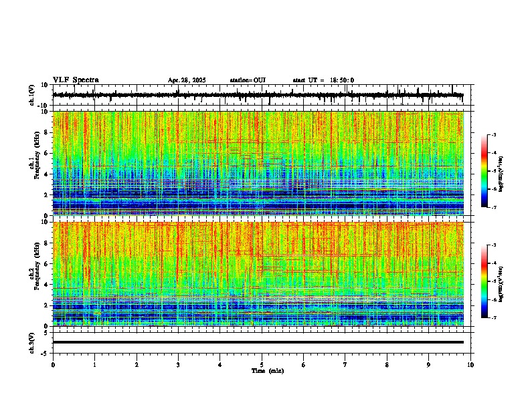
Task: Click the "2" kHz tick on ch.2 spectrogram
Action: 46,305
